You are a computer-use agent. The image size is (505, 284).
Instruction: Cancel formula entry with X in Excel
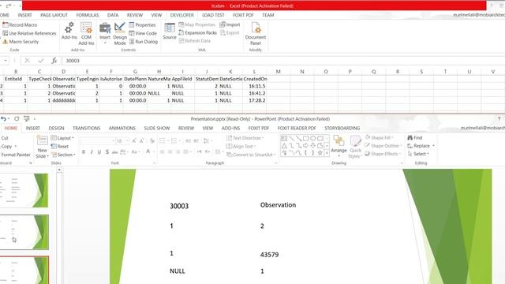[x=28, y=61]
